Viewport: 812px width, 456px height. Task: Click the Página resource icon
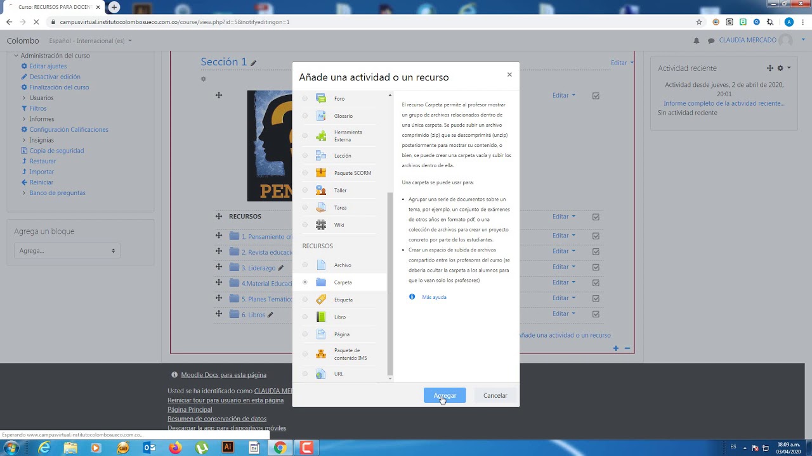coord(321,334)
